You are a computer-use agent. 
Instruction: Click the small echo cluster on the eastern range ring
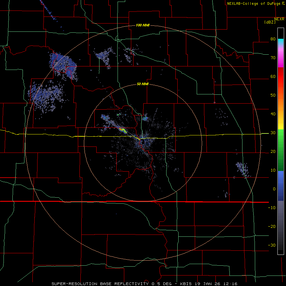pos(243,170)
